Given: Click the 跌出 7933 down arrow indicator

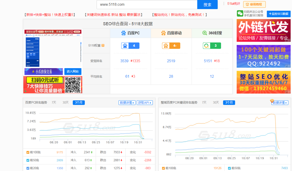Looking at the screenshot, I should tap(121, 152).
